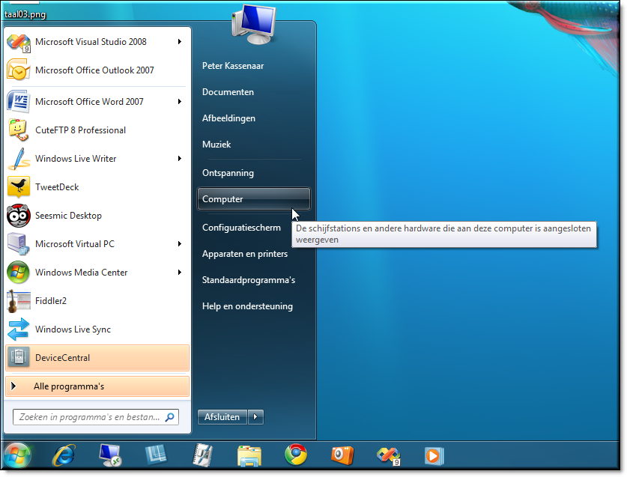
Task: Click the Microsoft Virtual PC icon
Action: point(19,244)
